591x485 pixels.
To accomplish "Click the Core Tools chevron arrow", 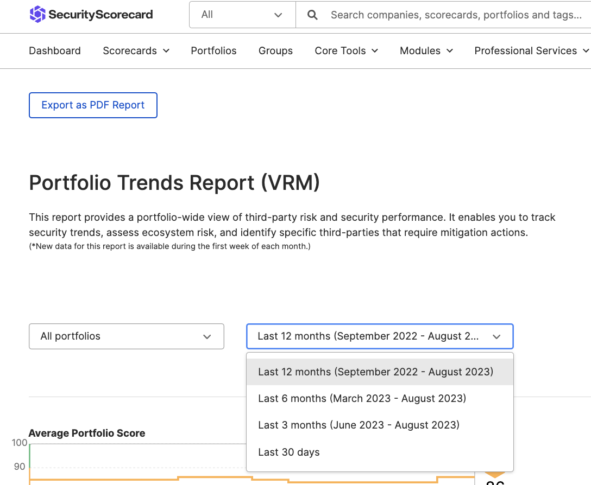I will [375, 51].
